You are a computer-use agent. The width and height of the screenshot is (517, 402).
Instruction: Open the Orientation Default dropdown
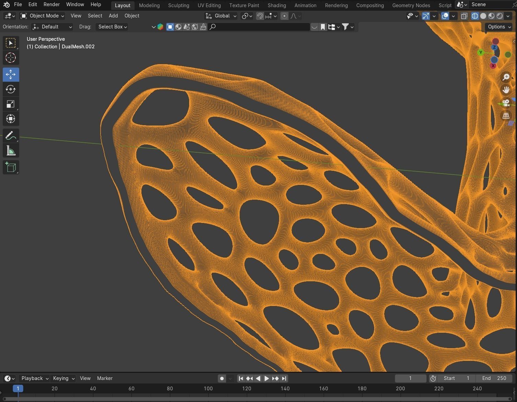coord(52,27)
